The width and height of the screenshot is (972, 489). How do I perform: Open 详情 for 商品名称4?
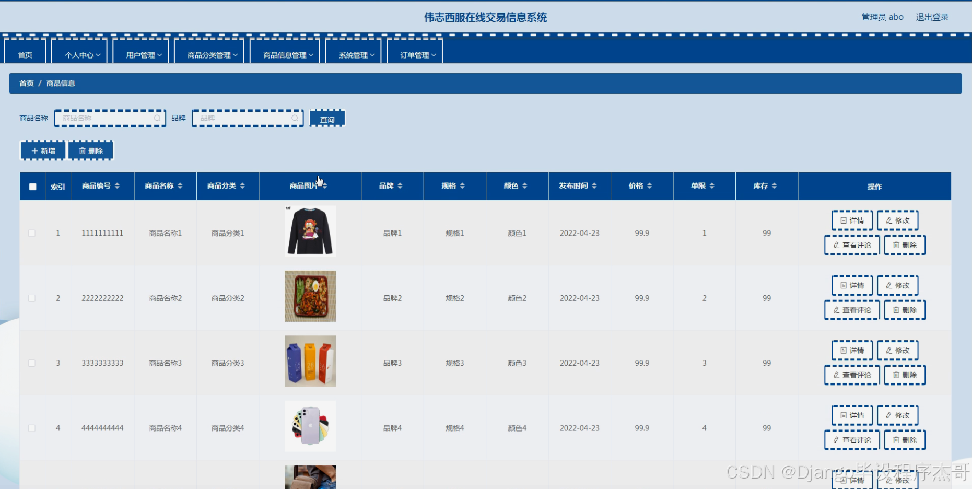852,415
